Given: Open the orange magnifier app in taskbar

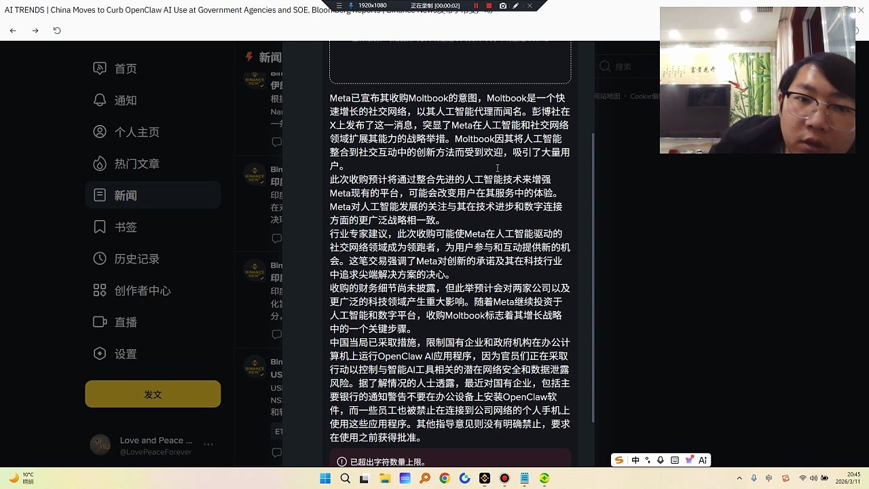Looking at the screenshot, I should 424,478.
